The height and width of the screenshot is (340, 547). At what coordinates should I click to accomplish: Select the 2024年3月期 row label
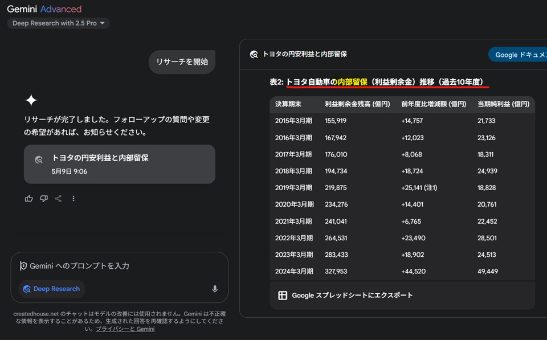294,271
